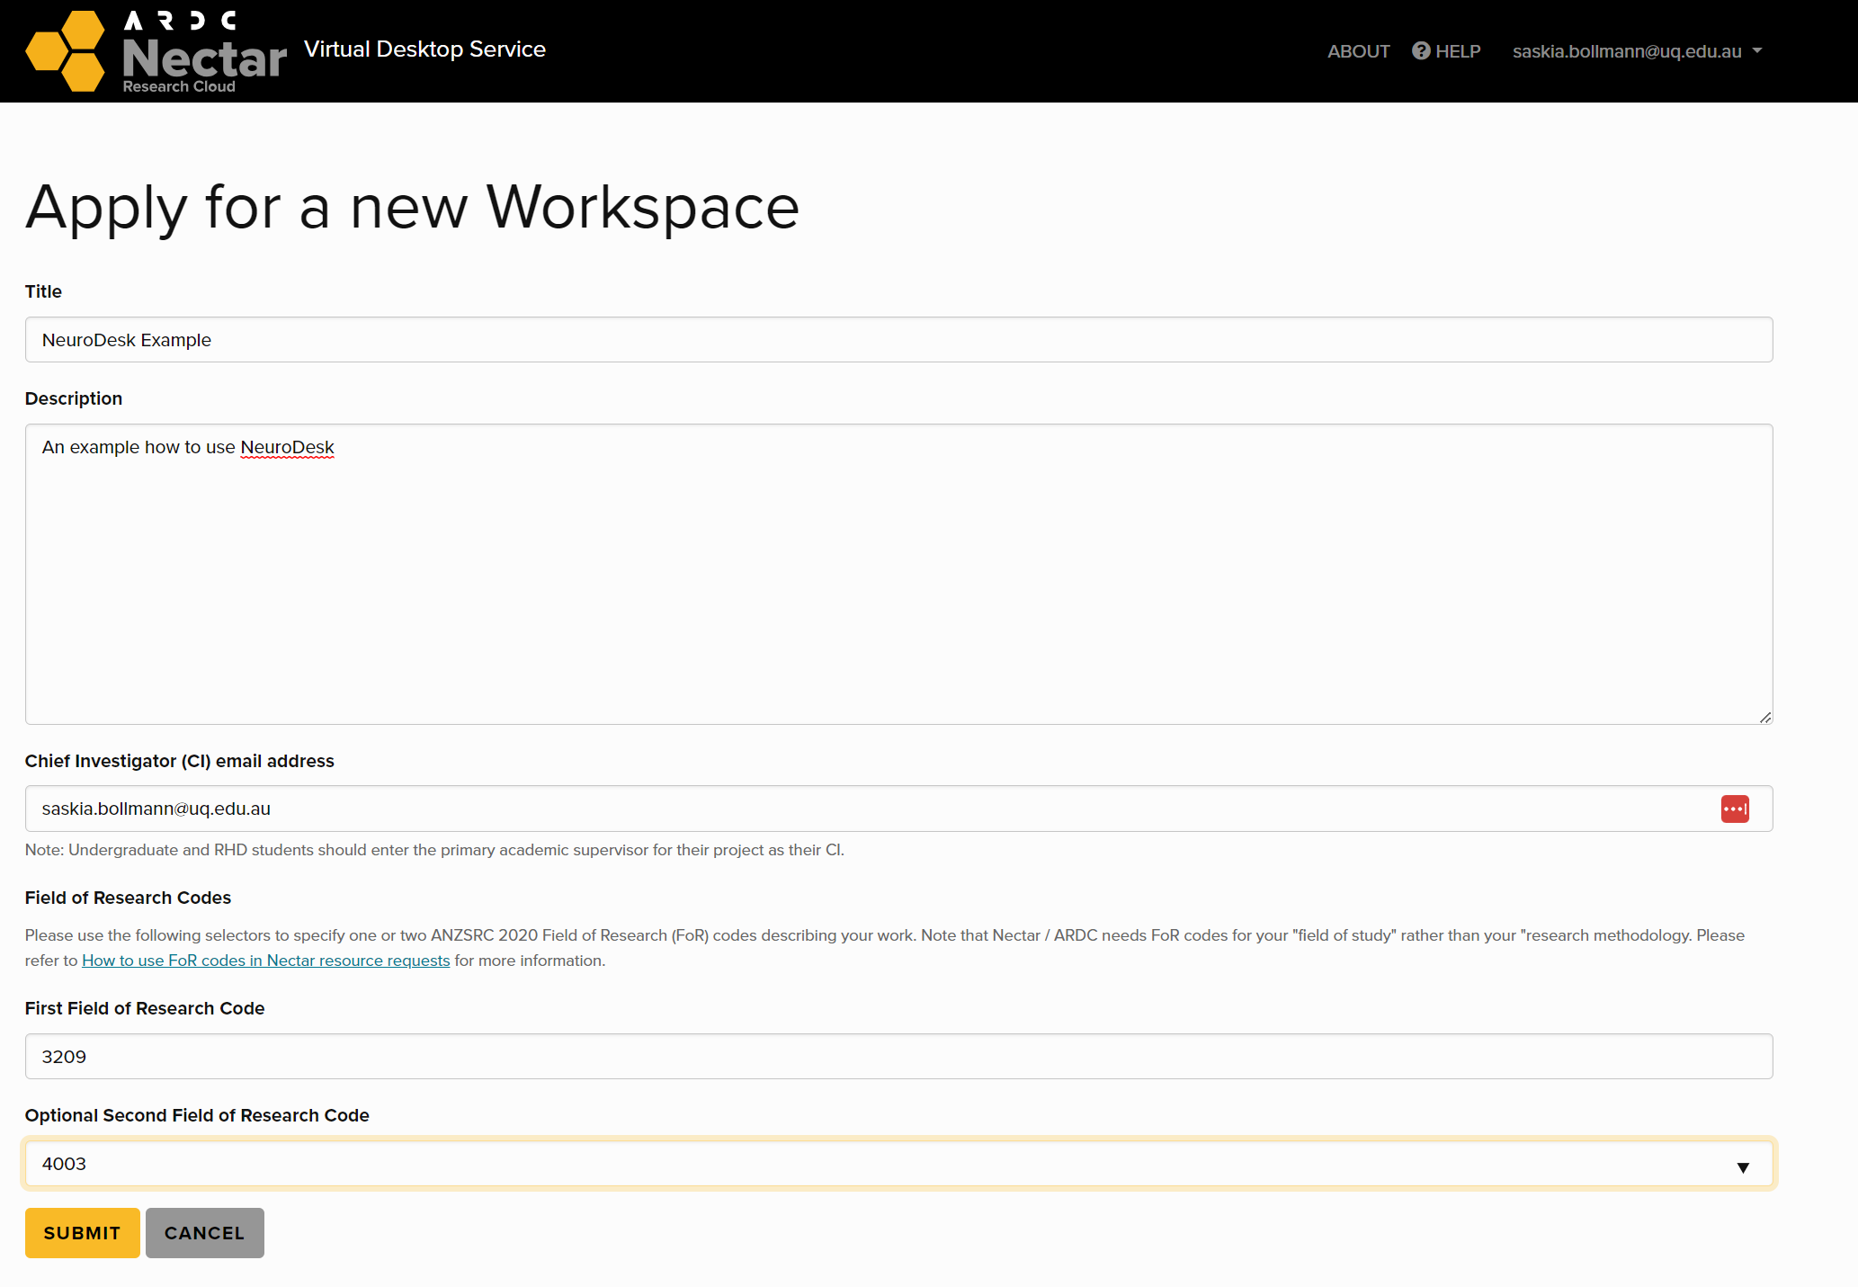Viewport: 1858px width, 1287px height.
Task: Click the Nectar Research Cloud logo icon
Action: 65,49
